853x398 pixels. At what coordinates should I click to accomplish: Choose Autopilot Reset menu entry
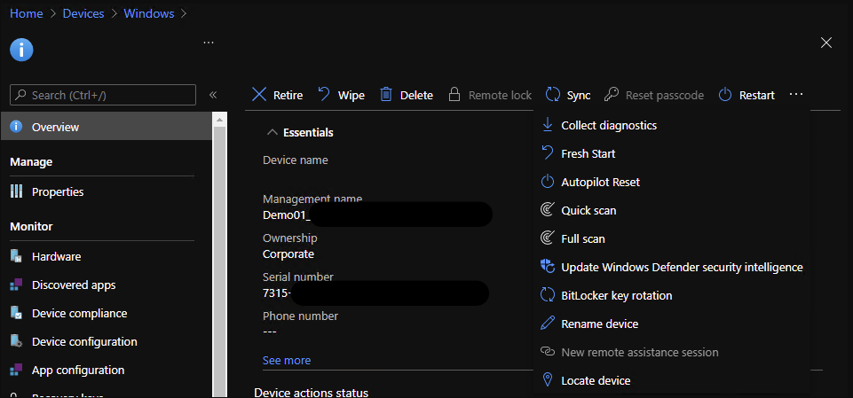click(601, 182)
